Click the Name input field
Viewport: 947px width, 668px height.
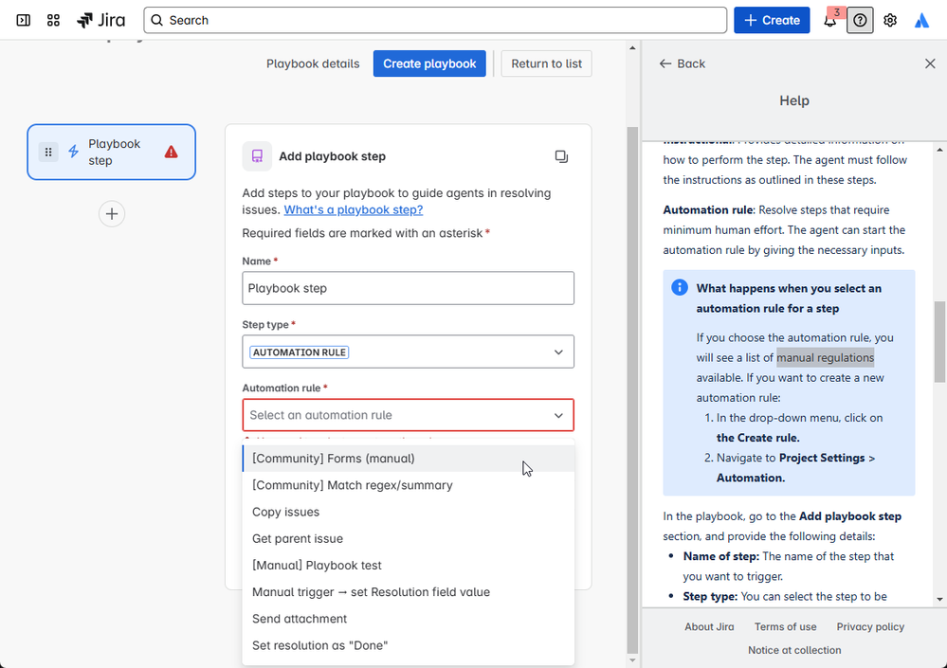(x=409, y=288)
